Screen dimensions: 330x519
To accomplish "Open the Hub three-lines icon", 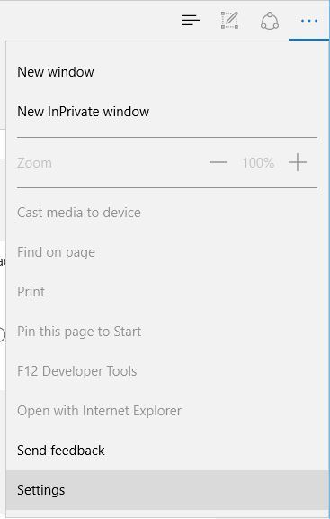I will click(191, 21).
